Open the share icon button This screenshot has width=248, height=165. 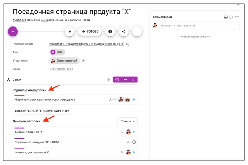[x=124, y=32]
